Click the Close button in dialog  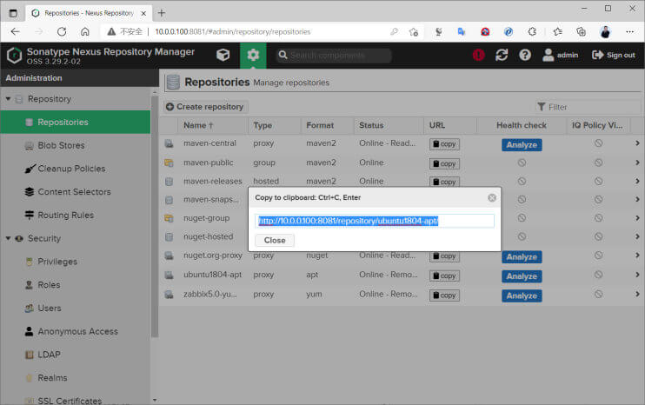275,240
